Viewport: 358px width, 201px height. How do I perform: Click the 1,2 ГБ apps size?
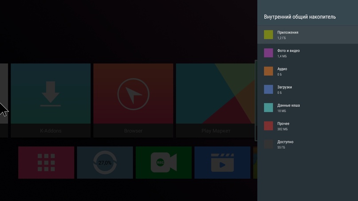coord(282,38)
